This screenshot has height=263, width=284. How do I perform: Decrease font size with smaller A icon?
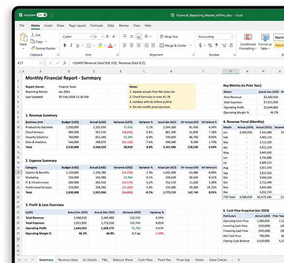114,36
